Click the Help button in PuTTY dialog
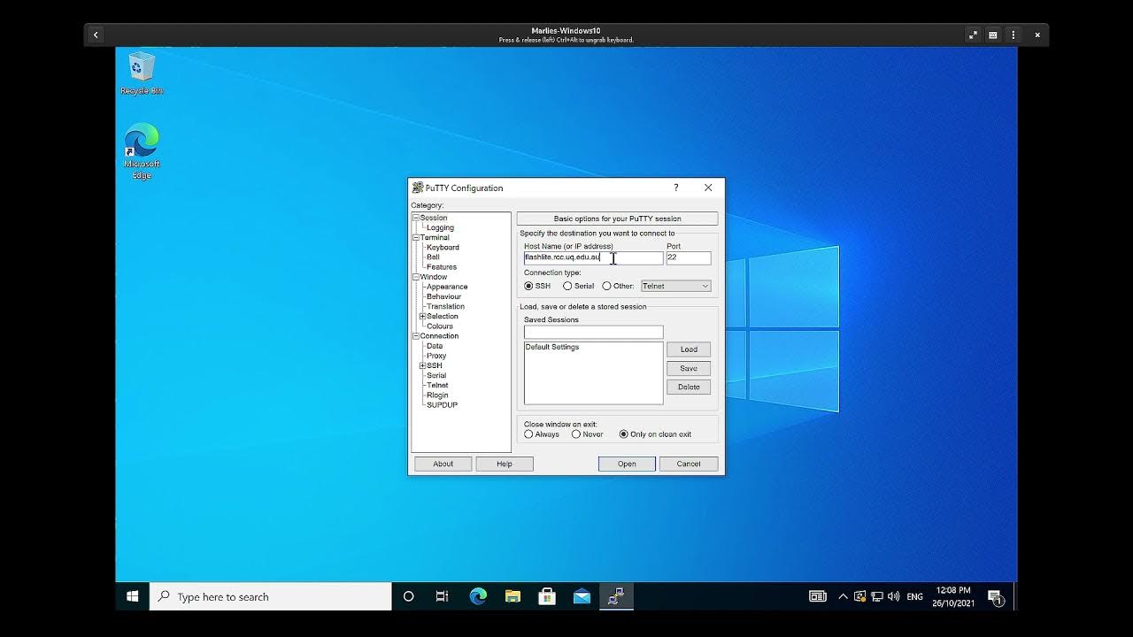The image size is (1133, 637). tap(505, 464)
